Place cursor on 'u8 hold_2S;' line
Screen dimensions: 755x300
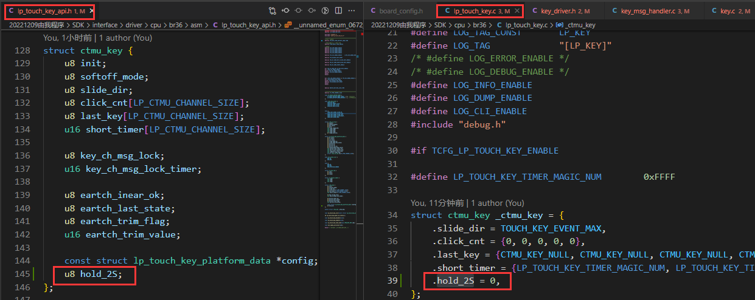[x=93, y=274]
